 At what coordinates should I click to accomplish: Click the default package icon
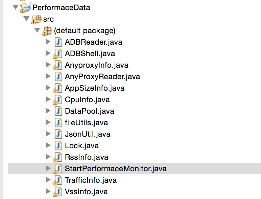tap(47, 31)
